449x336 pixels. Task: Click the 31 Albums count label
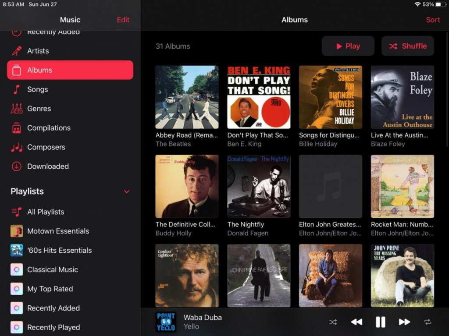tap(173, 46)
